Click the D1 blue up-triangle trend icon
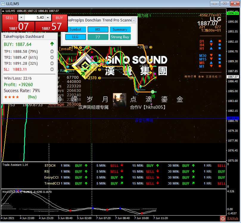The width and height of the screenshot is (241, 223). 211,41
